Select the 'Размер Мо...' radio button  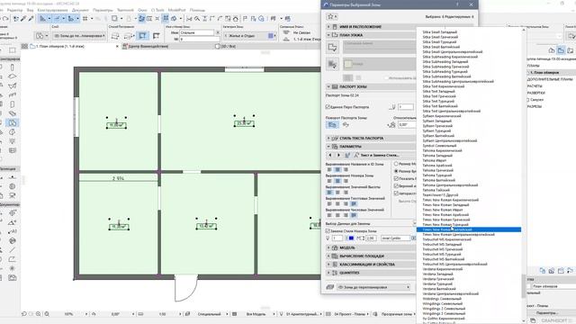coord(396,164)
